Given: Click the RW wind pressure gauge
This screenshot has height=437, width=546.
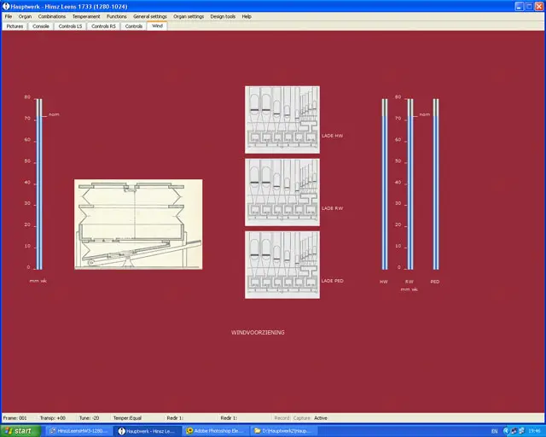Looking at the screenshot, I should coord(409,184).
